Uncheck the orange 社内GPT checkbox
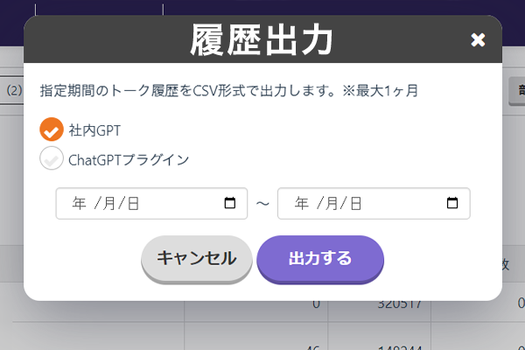525x350 pixels. 52,129
